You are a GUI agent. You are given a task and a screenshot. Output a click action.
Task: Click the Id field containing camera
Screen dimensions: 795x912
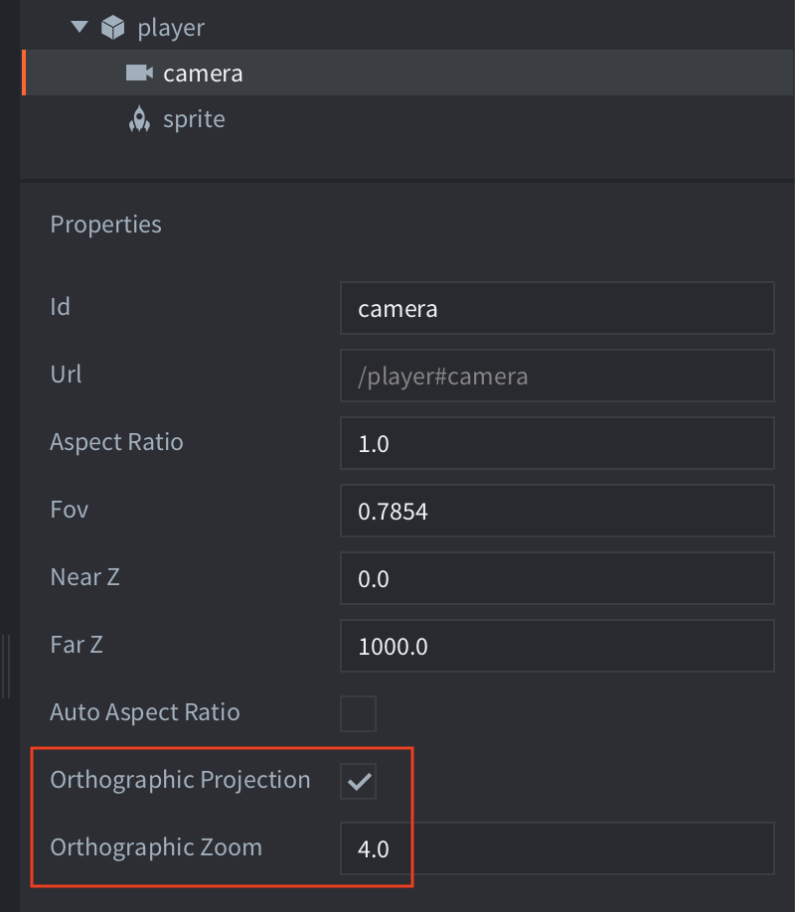click(556, 308)
